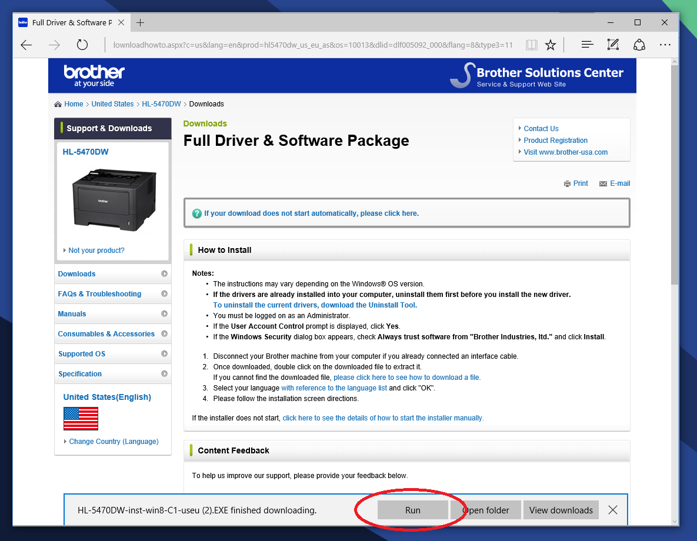
Task: Download the Uninstall Tool link
Action: [x=315, y=305]
